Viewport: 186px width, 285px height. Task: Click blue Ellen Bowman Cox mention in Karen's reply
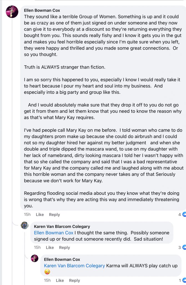coord(54,233)
